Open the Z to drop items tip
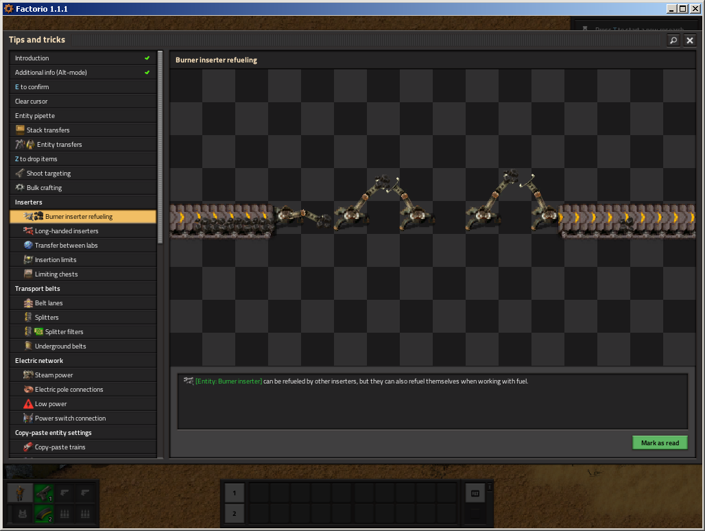 click(x=83, y=158)
